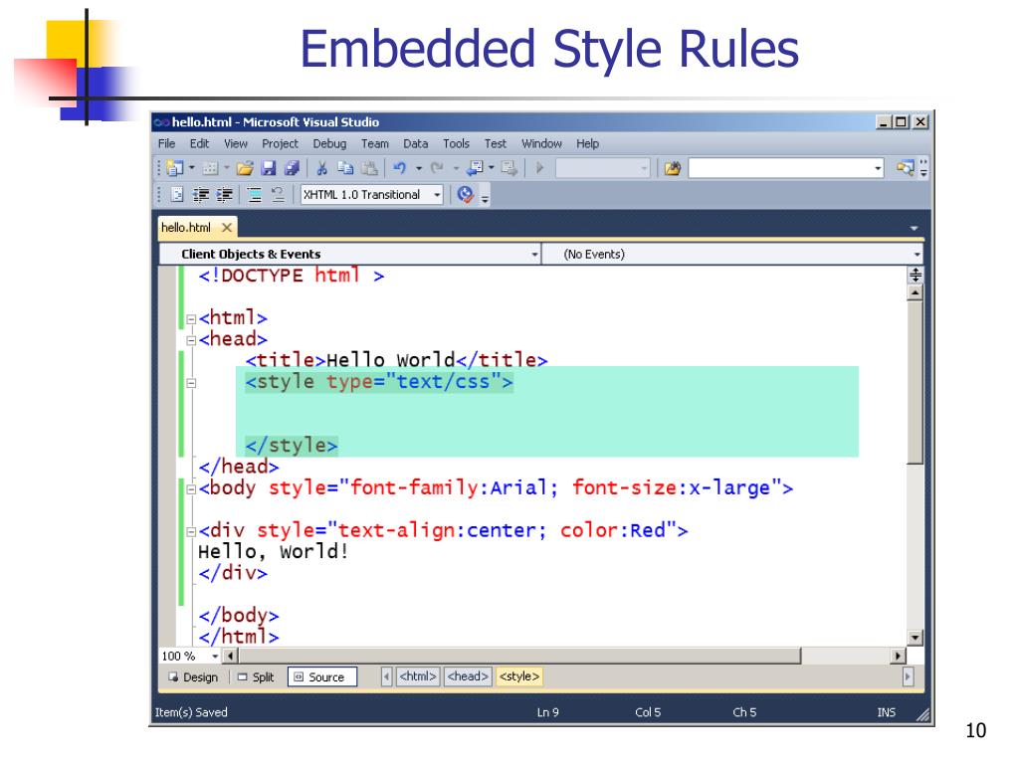Open the Help menu
Screen dimensions: 1019x764
587,143
